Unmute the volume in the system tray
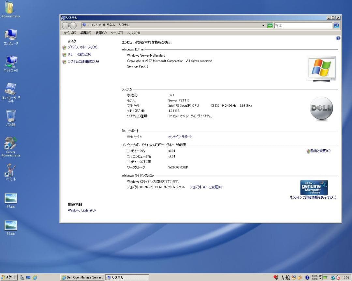 pyautogui.click(x=337, y=278)
